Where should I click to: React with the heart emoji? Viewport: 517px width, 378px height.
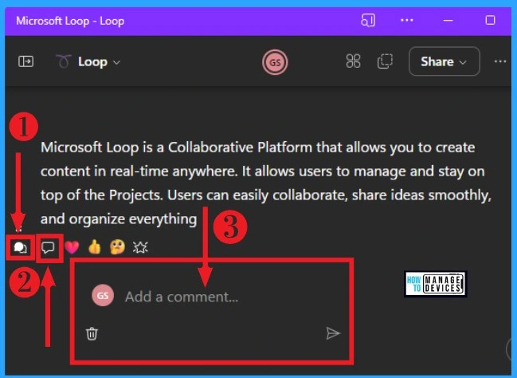point(72,247)
